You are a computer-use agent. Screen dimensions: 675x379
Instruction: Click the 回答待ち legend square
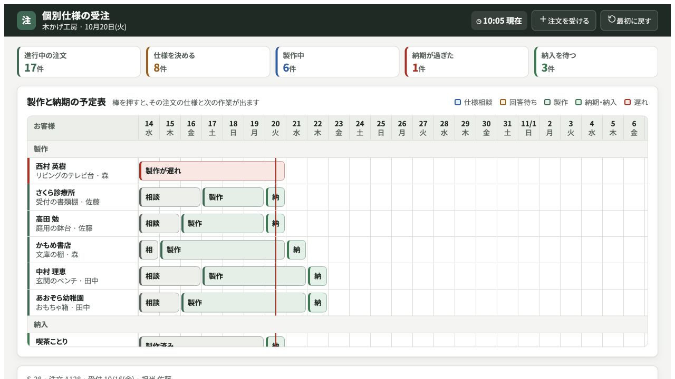(x=503, y=102)
